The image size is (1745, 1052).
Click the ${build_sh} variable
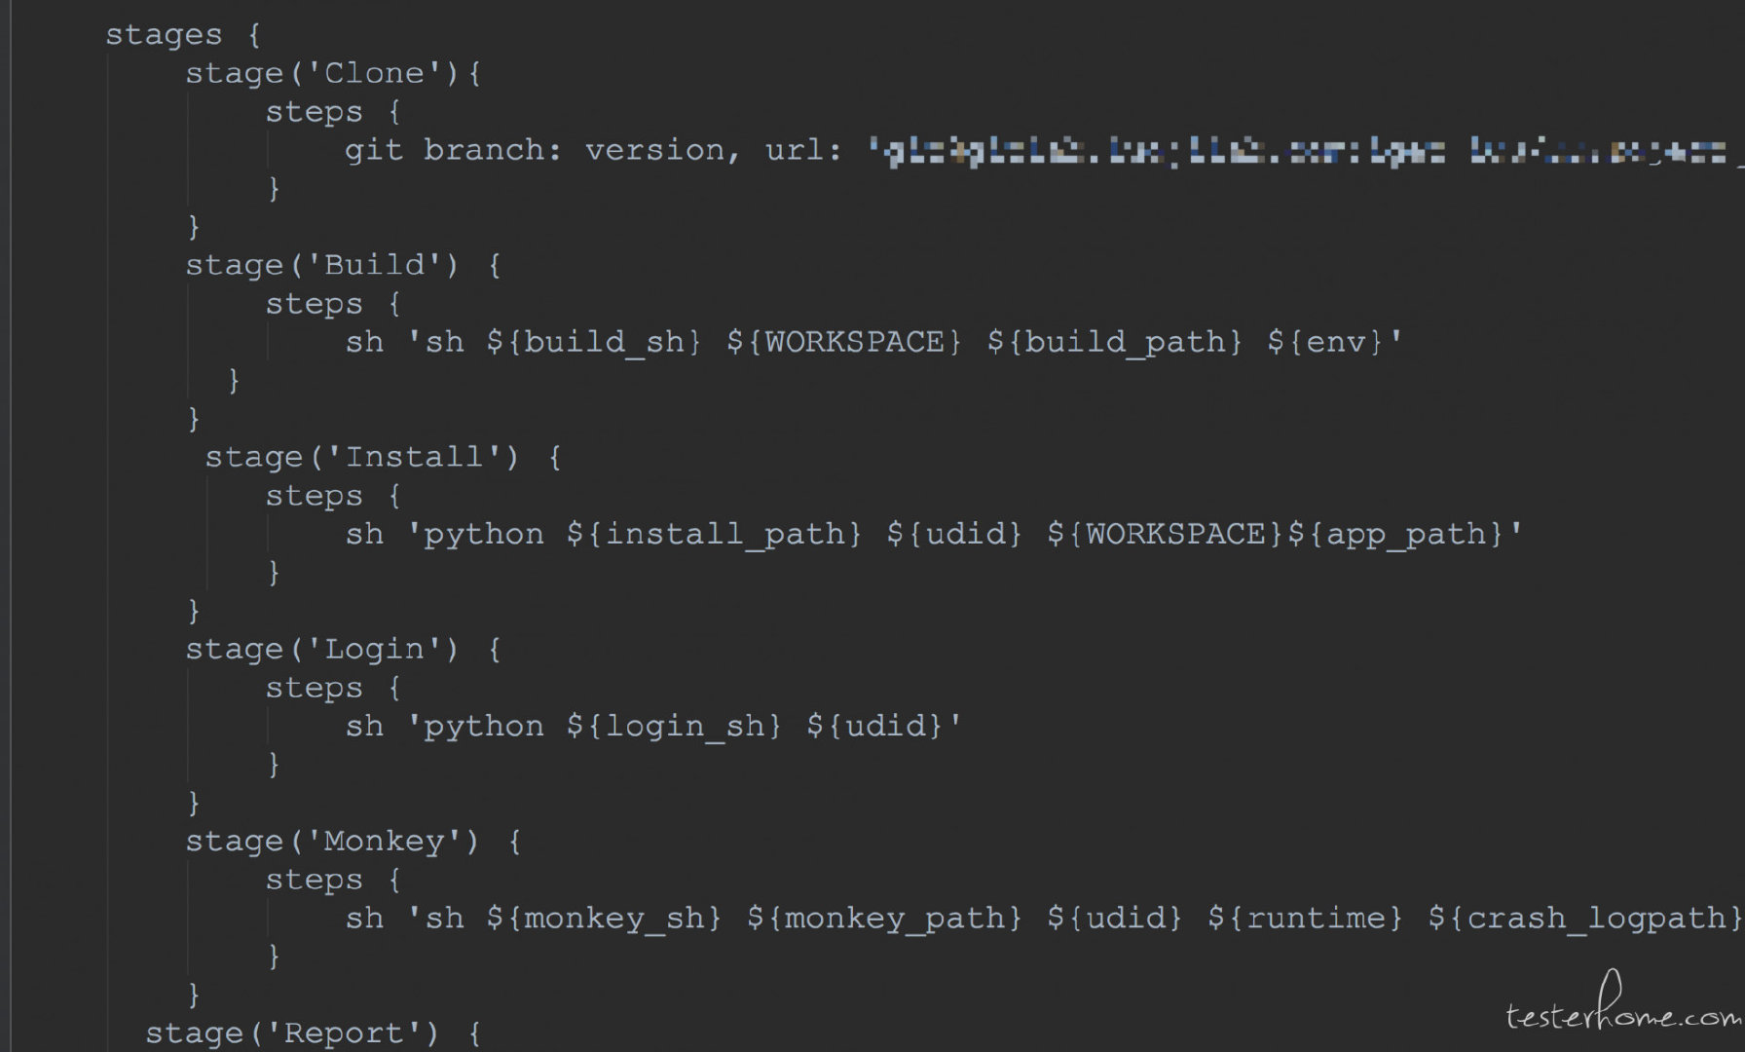click(594, 342)
